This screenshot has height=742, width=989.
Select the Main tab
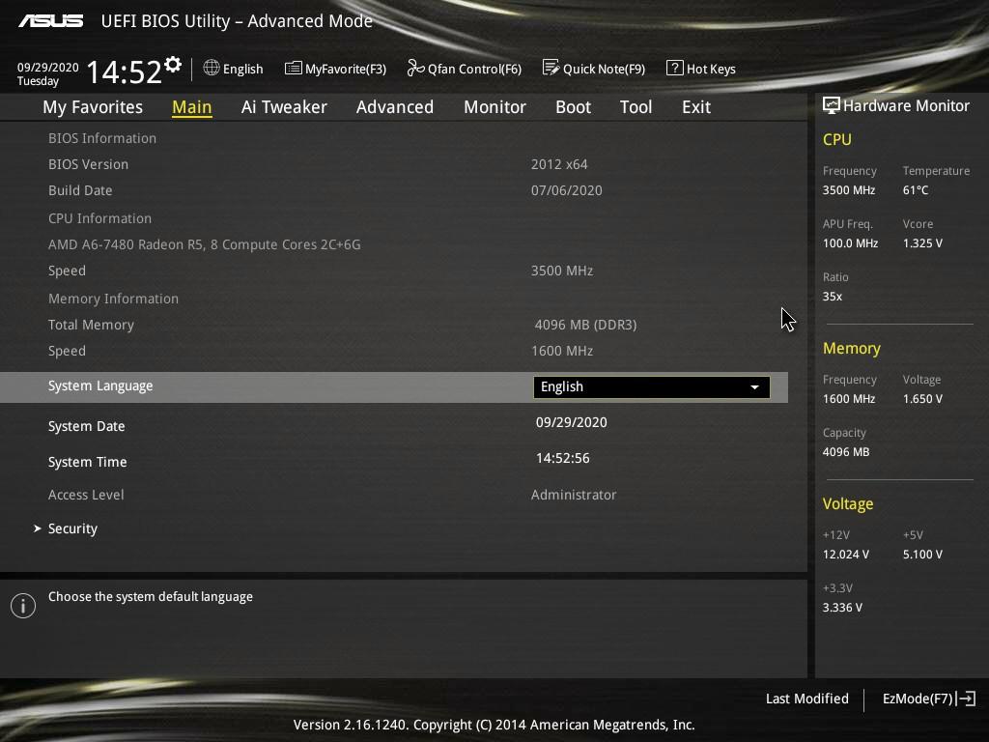click(x=192, y=107)
